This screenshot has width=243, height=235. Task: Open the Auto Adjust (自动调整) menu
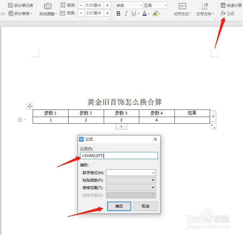48,10
